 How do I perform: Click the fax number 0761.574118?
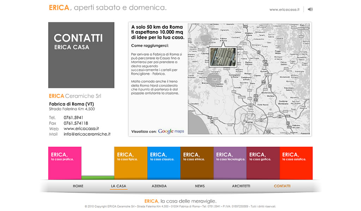pyautogui.click(x=76, y=123)
